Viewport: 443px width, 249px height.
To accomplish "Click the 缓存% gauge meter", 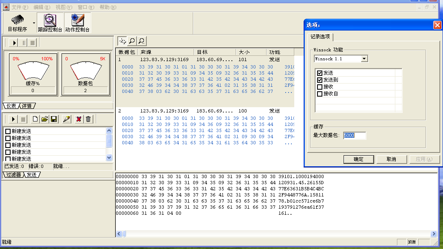I will click(33, 74).
